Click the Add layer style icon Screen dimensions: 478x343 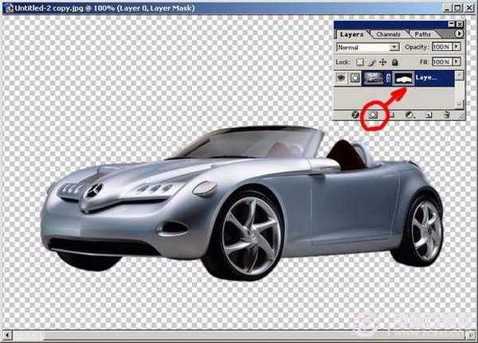pyautogui.click(x=355, y=115)
